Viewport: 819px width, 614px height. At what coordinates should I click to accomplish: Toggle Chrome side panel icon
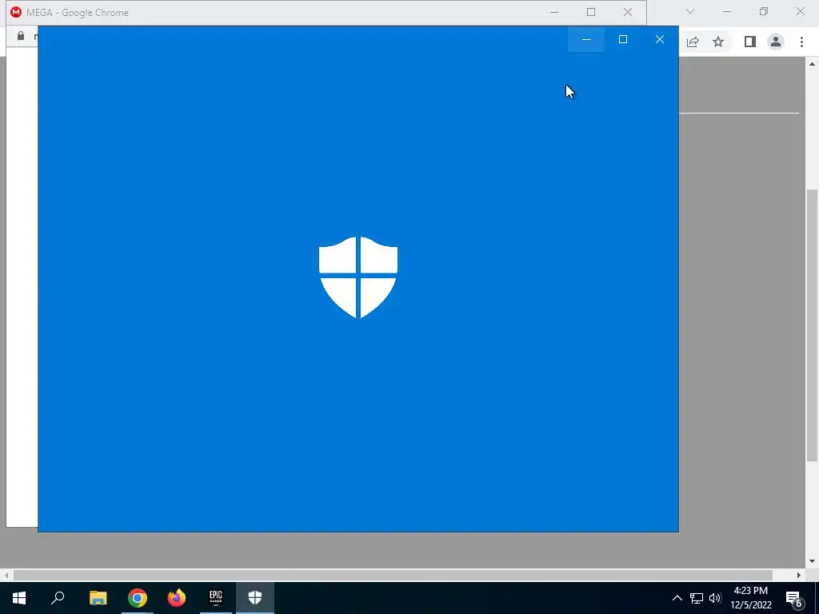click(x=750, y=42)
